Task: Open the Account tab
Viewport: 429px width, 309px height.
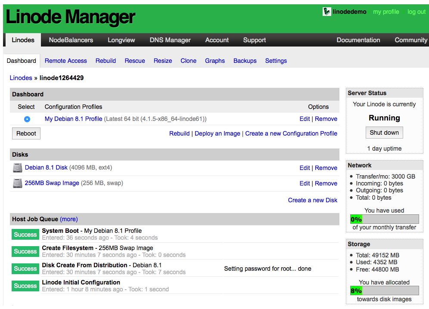Action: [x=217, y=40]
